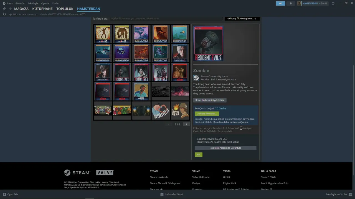The image size is (355, 199).
Task: Open İndirmeleri Yönet downloads manager
Action: click(x=172, y=194)
